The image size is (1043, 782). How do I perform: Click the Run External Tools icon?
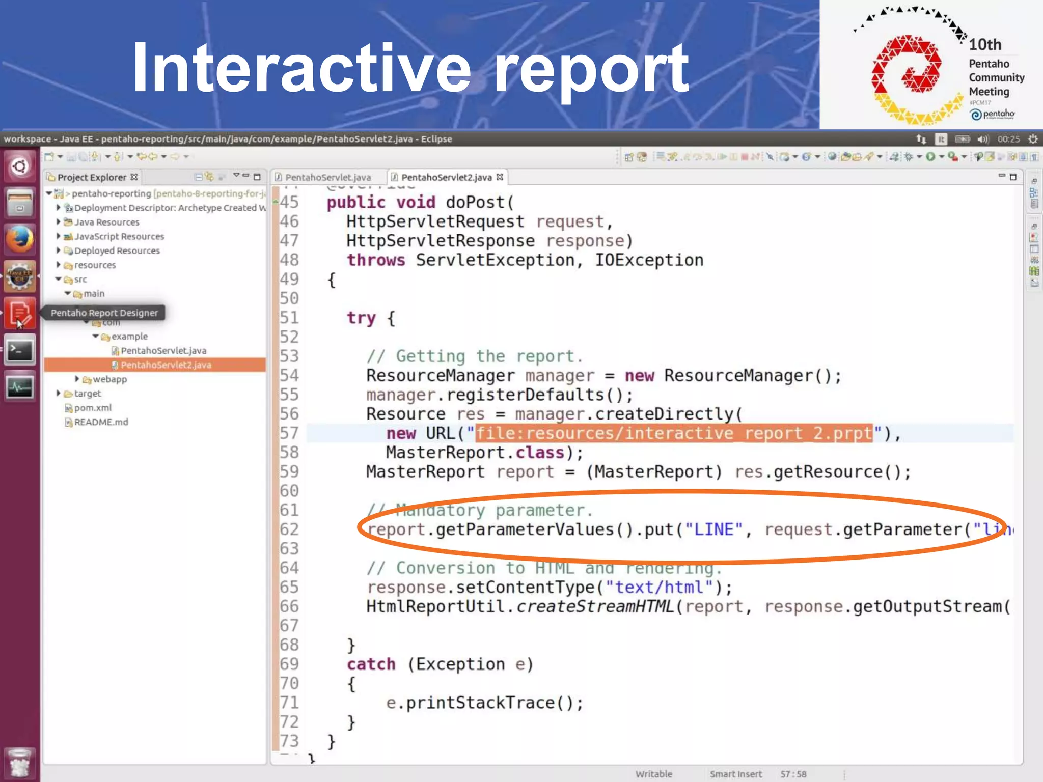pos(953,156)
